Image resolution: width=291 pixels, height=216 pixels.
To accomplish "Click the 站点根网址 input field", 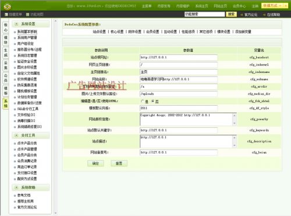I will click(x=179, y=57).
